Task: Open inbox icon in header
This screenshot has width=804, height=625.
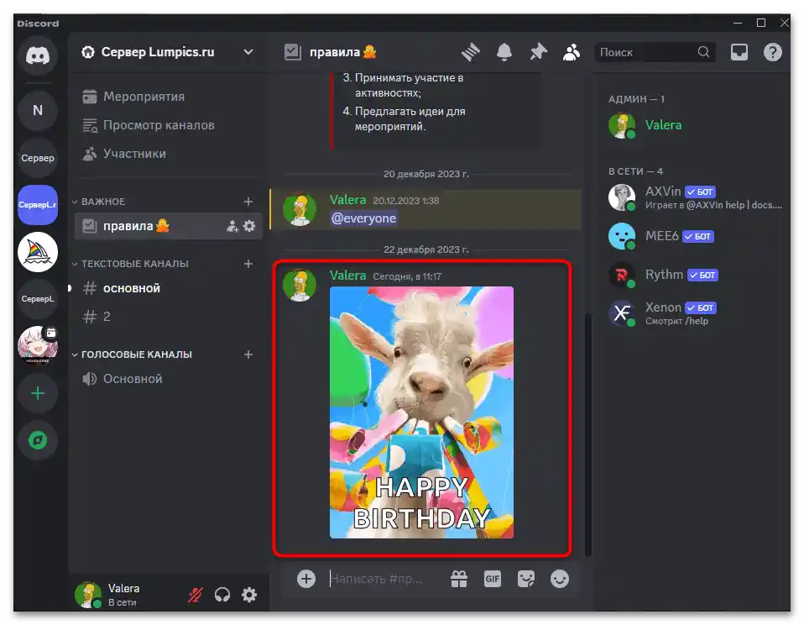Action: (x=739, y=52)
